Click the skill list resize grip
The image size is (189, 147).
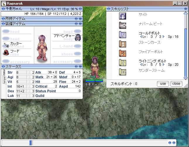click(186, 86)
